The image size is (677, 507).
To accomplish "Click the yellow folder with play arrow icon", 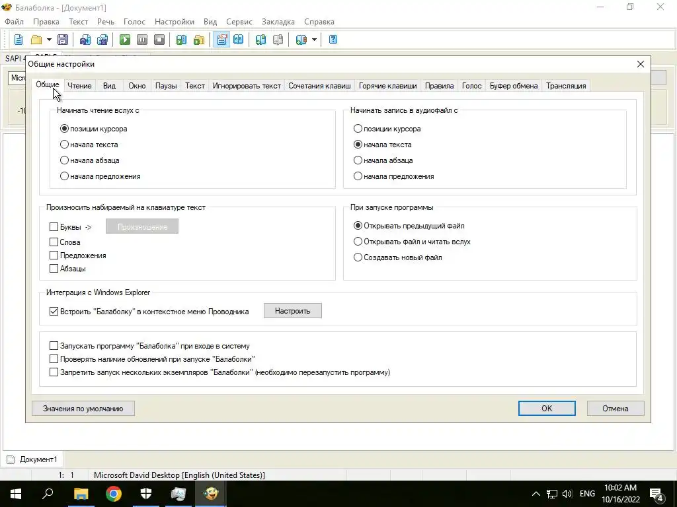I will coord(198,40).
